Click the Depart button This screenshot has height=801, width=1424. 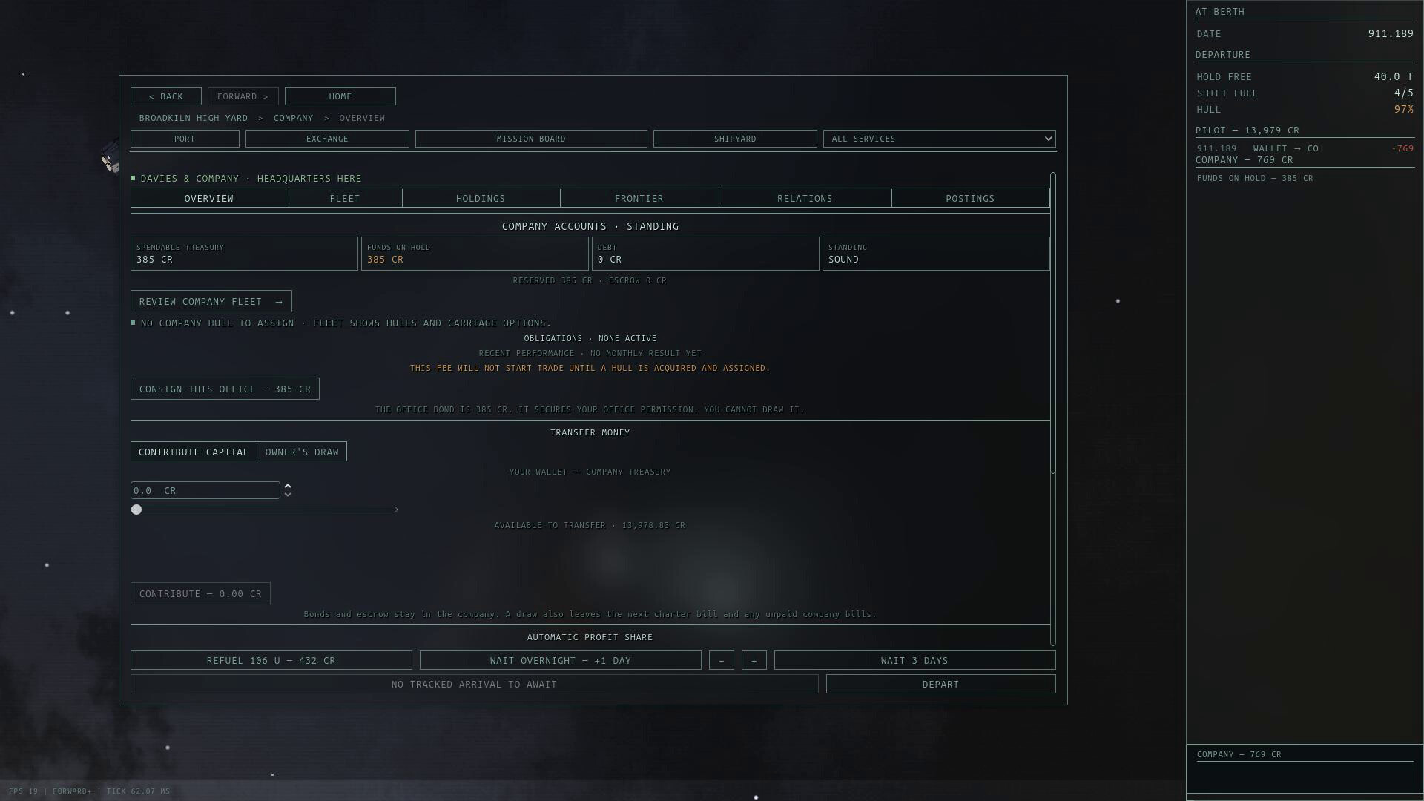point(941,684)
